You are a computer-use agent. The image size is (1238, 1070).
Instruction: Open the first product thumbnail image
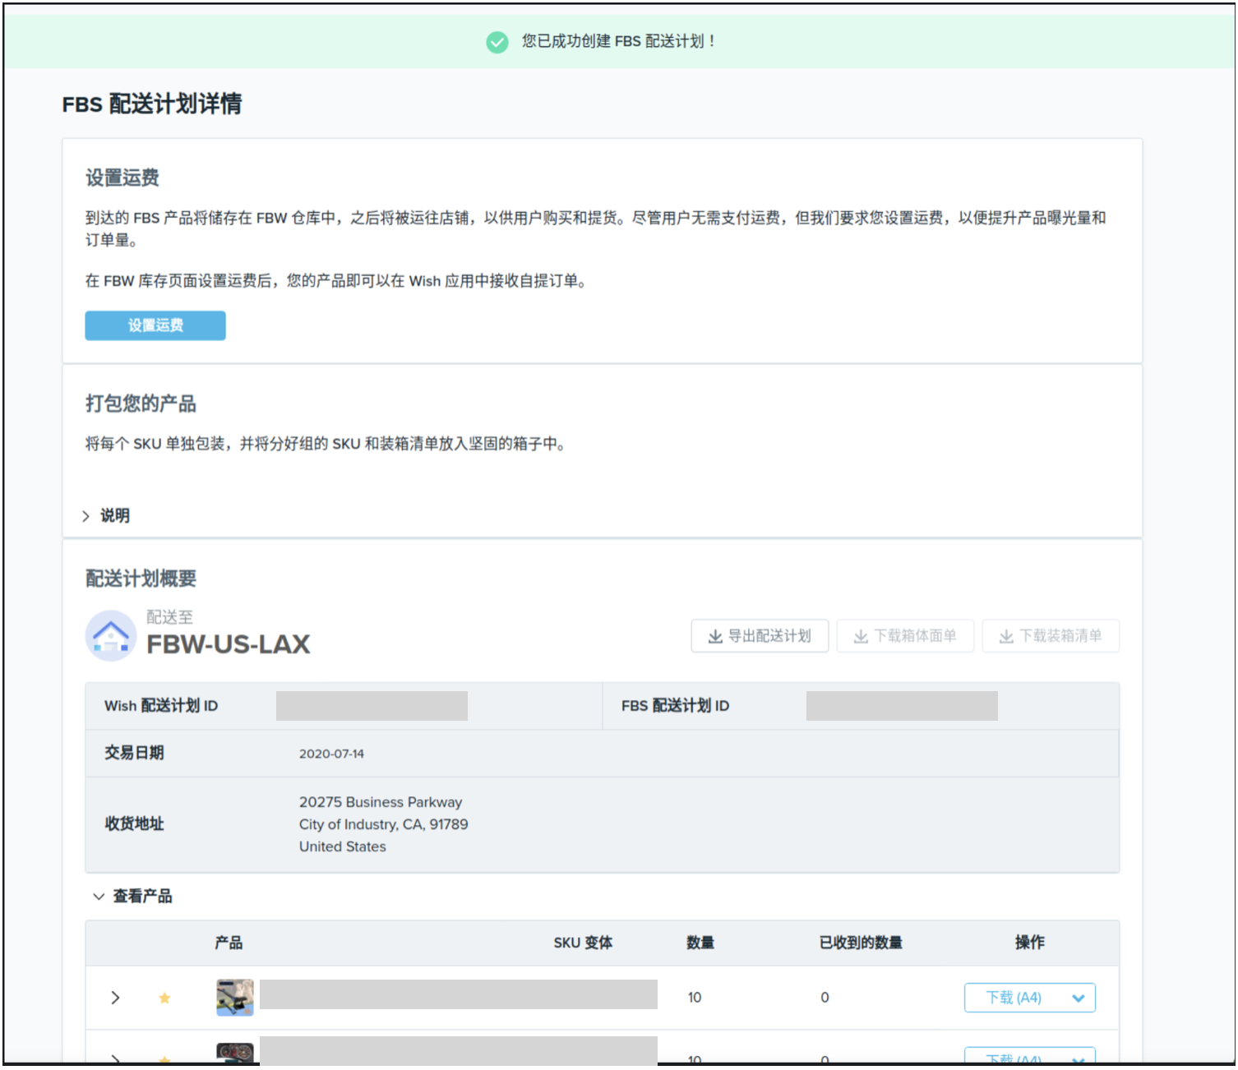[235, 998]
